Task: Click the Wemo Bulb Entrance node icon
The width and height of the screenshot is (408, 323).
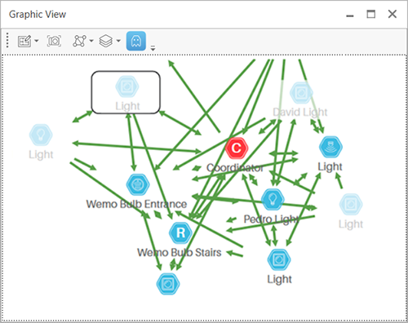Action: coord(138,184)
